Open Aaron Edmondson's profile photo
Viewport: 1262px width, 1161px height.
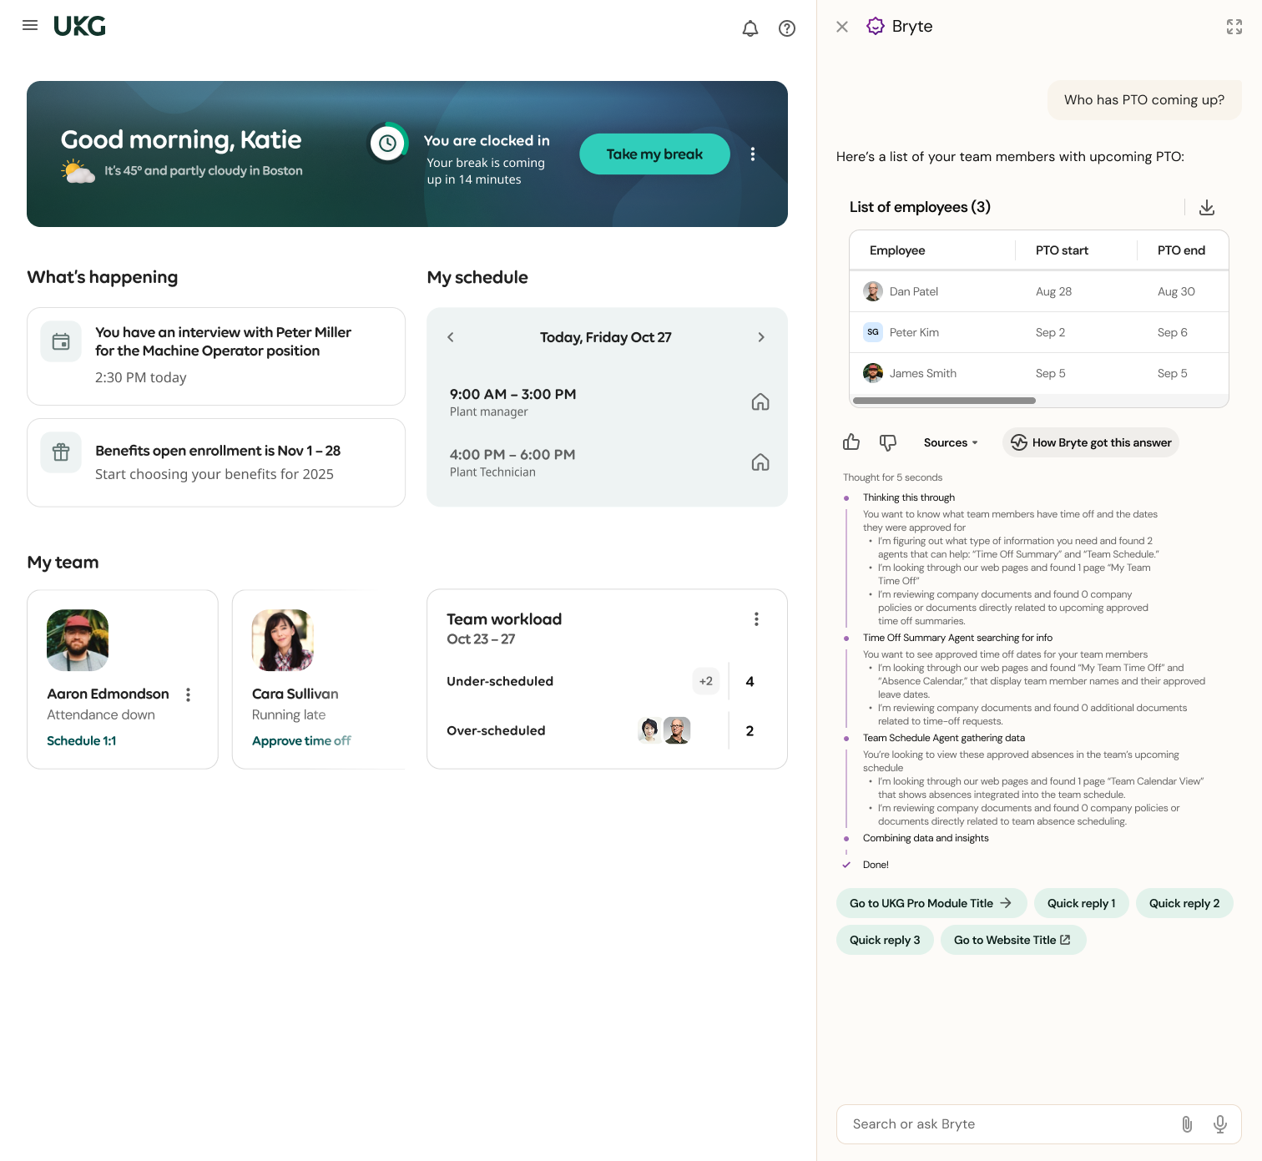pos(78,640)
